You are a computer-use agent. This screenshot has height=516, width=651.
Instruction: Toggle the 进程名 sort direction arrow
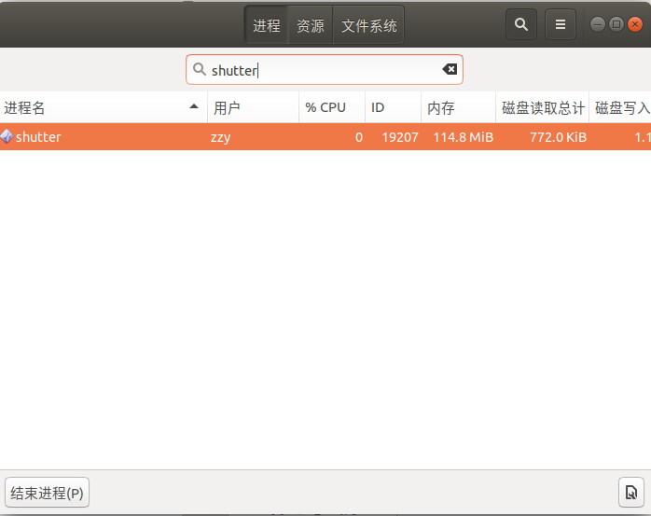click(194, 106)
